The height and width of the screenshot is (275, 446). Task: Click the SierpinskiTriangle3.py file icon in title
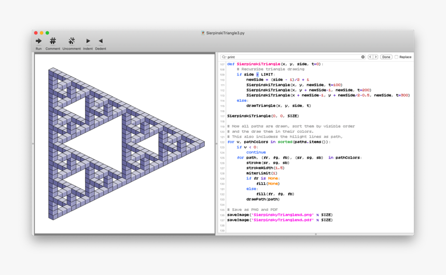point(203,33)
